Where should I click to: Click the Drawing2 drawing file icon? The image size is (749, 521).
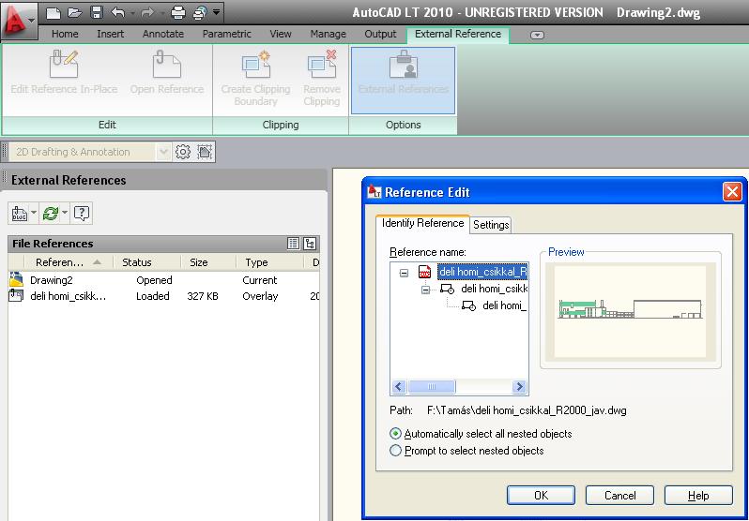click(x=16, y=279)
